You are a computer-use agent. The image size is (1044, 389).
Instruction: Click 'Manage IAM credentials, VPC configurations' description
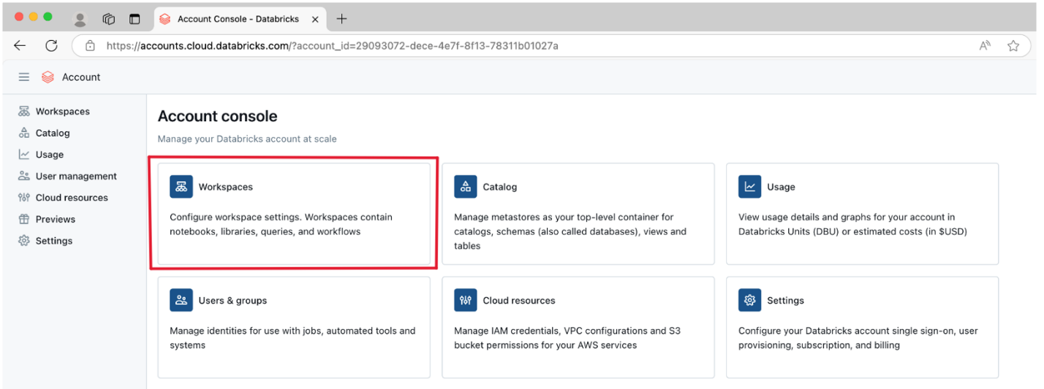click(567, 338)
